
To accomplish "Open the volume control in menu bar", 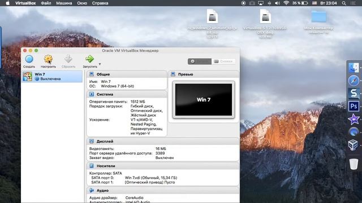I will (x=278, y=3).
